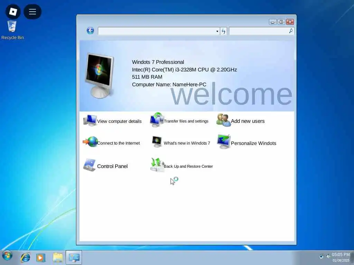The height and width of the screenshot is (265, 354).
Task: Open Add new users link
Action: click(x=248, y=121)
